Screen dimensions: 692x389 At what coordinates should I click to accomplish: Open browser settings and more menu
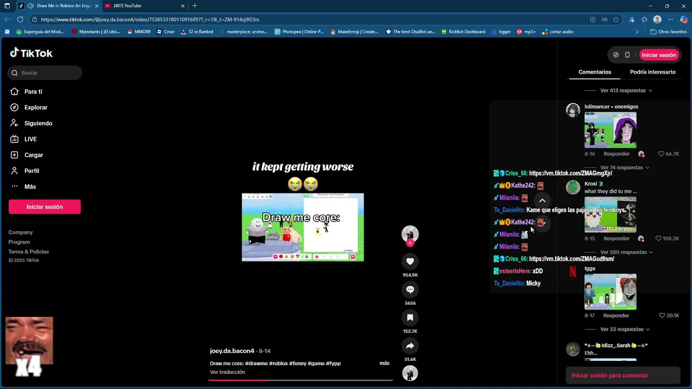click(x=670, y=19)
